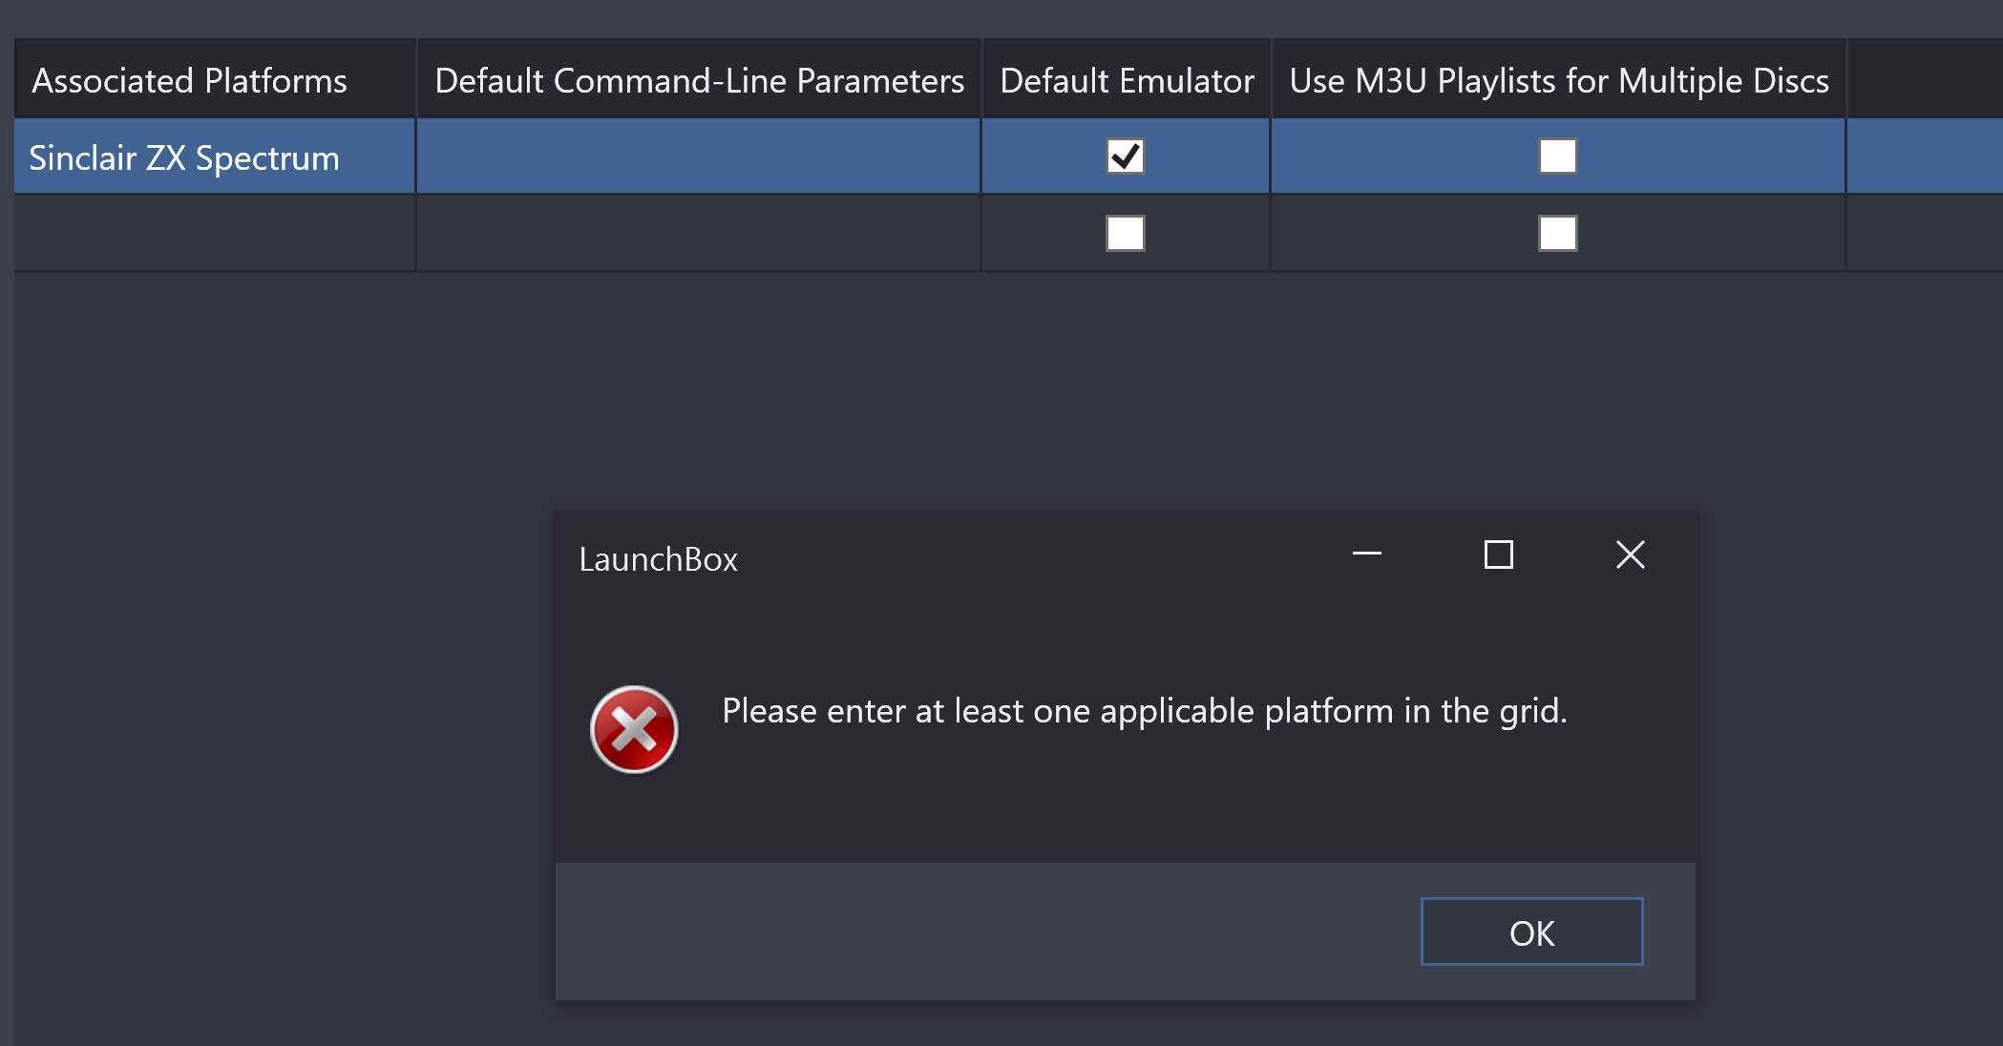The image size is (2003, 1046).
Task: Click the 'Please enter at least one applicable platform' message
Action: pyautogui.click(x=1144, y=711)
